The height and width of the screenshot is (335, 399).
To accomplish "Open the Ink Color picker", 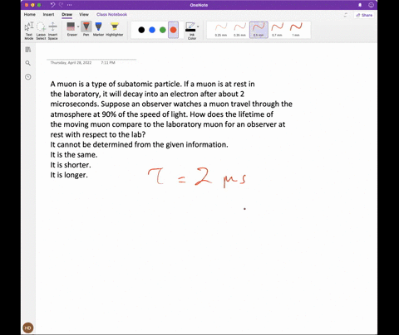I will (191, 31).
